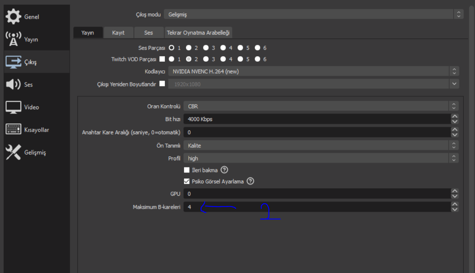Disable Psiko Görsel Ayarlama checkbox
This screenshot has height=273, width=475.
[x=187, y=181]
